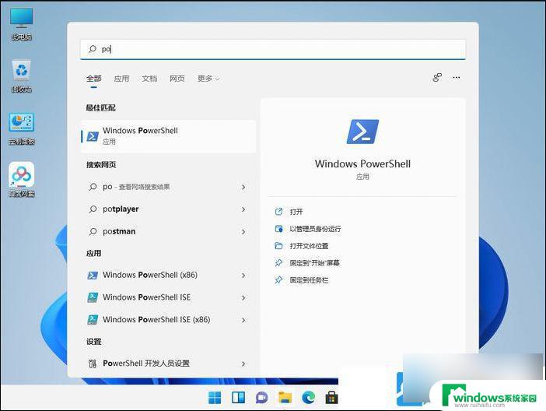
Task: Select the postman web suggestion
Action: [x=169, y=231]
